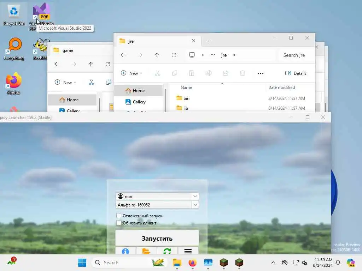Open the launcher folder icon button

[146, 251]
